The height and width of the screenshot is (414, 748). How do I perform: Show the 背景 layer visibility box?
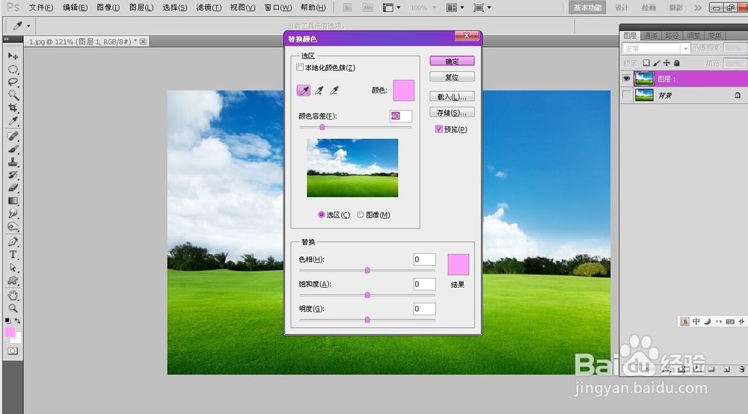(626, 96)
